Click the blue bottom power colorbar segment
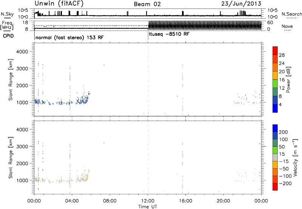The image size is (302, 209). tap(275, 108)
